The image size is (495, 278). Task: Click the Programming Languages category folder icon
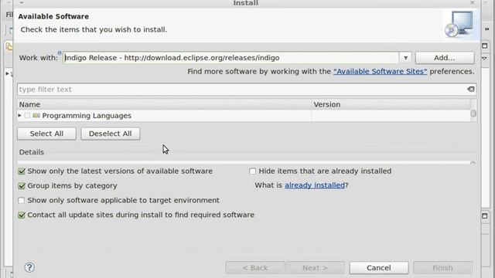coord(36,116)
